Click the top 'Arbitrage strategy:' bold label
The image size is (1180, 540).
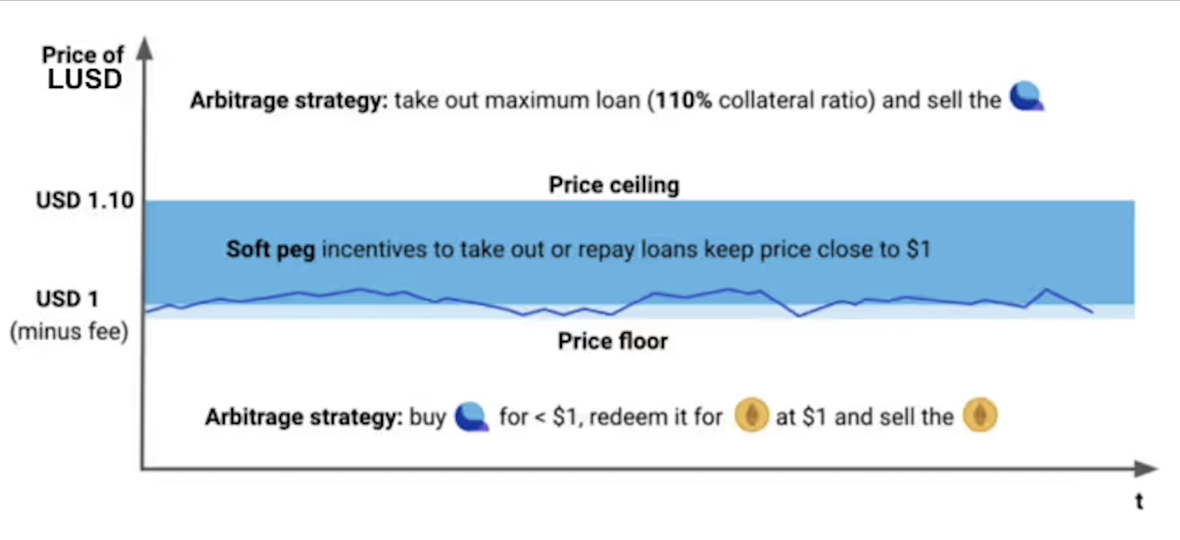pyautogui.click(x=289, y=101)
